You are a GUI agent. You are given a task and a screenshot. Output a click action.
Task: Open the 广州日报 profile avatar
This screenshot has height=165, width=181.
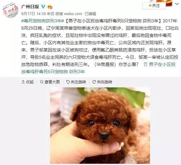point(10,10)
